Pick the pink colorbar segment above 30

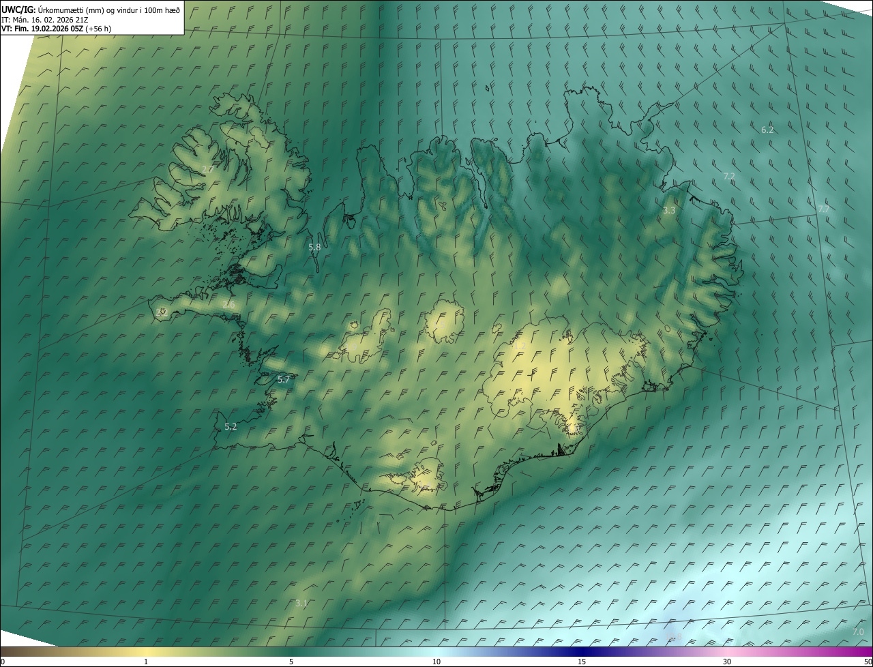727,651
